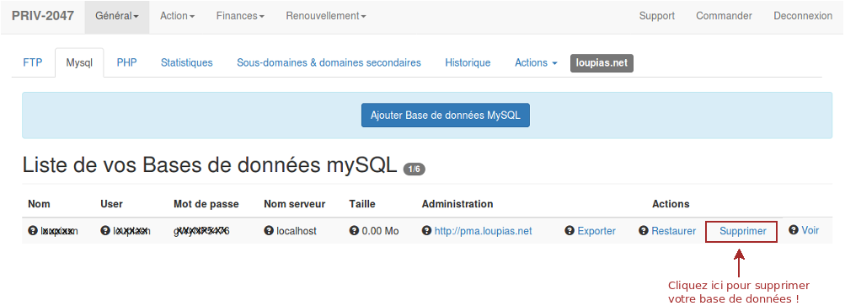The image size is (845, 306).
Task: Click the help icon beside Restaurer
Action: [x=644, y=231]
